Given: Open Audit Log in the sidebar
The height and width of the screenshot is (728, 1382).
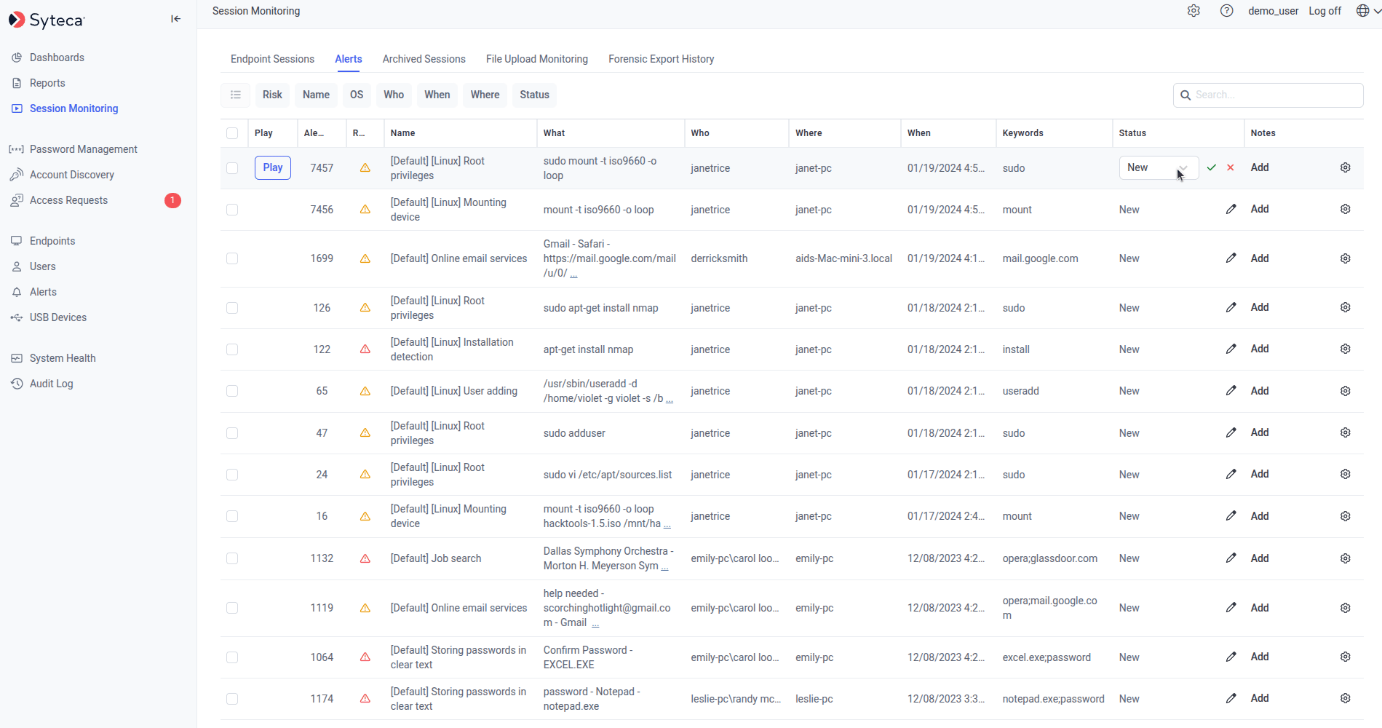Looking at the screenshot, I should pyautogui.click(x=52, y=384).
